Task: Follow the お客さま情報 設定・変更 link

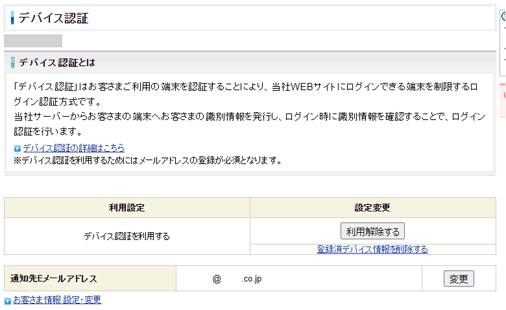Action: click(56, 300)
